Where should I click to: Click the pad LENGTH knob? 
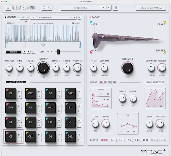(x=162, y=68)
